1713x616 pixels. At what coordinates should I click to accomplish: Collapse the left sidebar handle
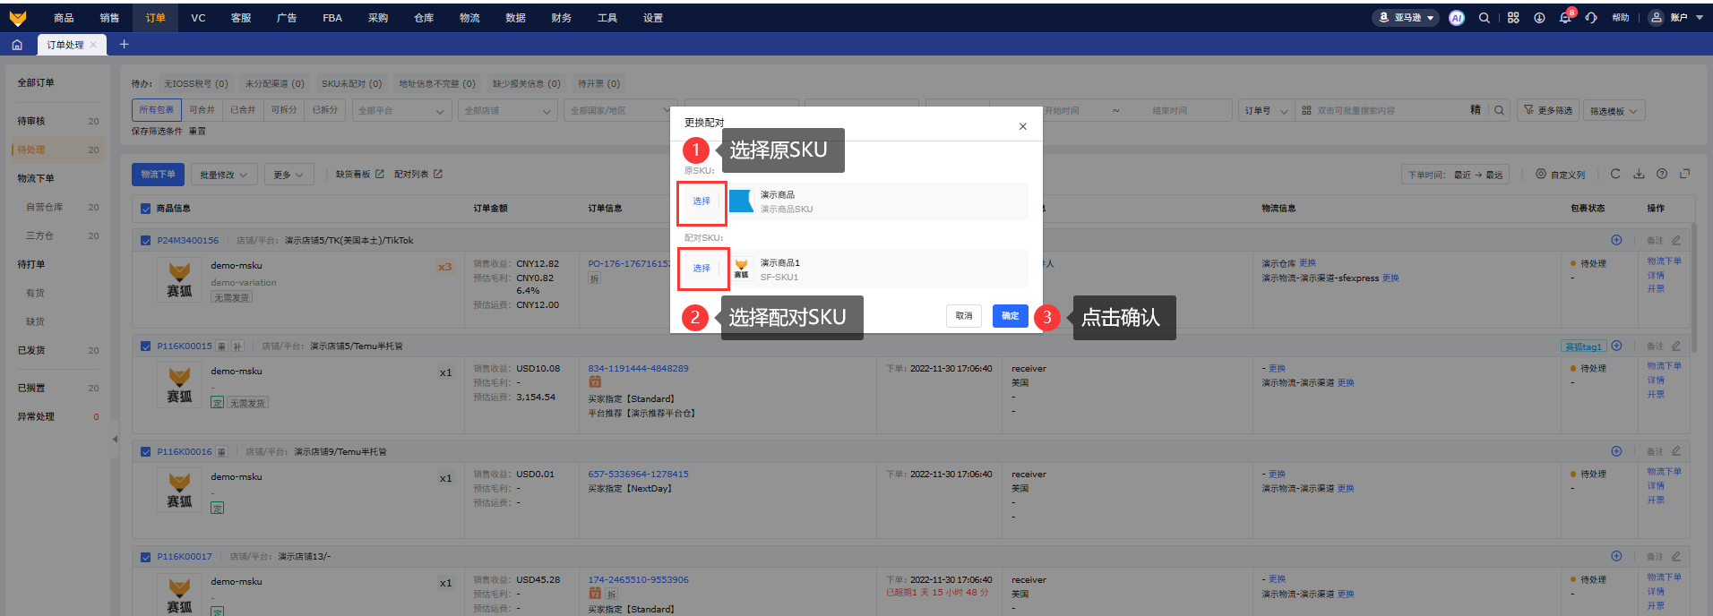tap(115, 439)
